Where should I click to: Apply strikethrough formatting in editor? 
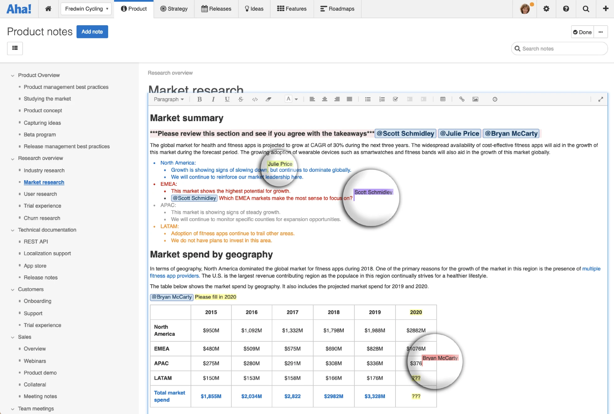point(241,99)
